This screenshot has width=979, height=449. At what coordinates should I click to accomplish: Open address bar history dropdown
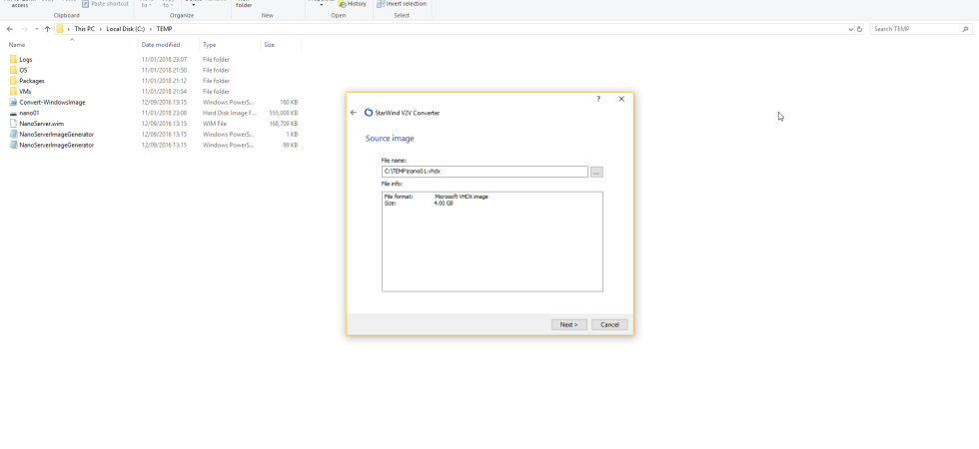(x=850, y=29)
